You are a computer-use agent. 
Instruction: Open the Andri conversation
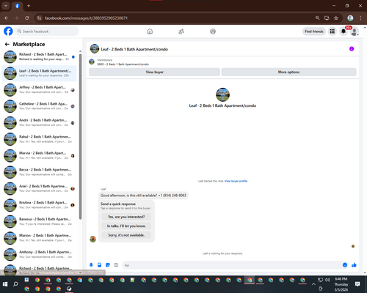click(x=39, y=122)
